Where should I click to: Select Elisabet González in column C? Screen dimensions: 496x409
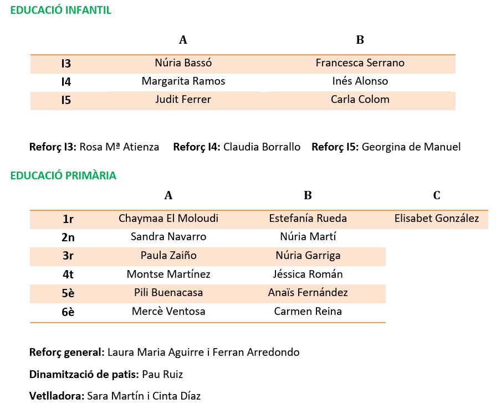(437, 219)
